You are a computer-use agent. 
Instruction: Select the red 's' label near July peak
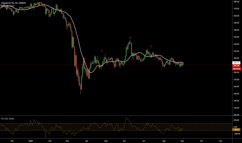pos(151,46)
